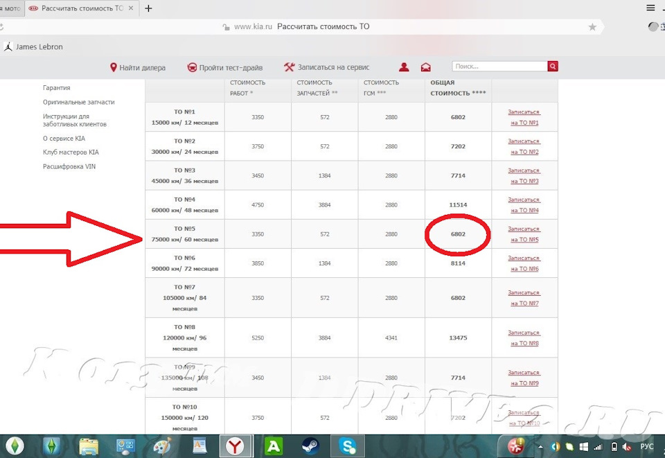Click the network signal tray icon
Image resolution: width=665 pixels, height=458 pixels.
pyautogui.click(x=598, y=447)
